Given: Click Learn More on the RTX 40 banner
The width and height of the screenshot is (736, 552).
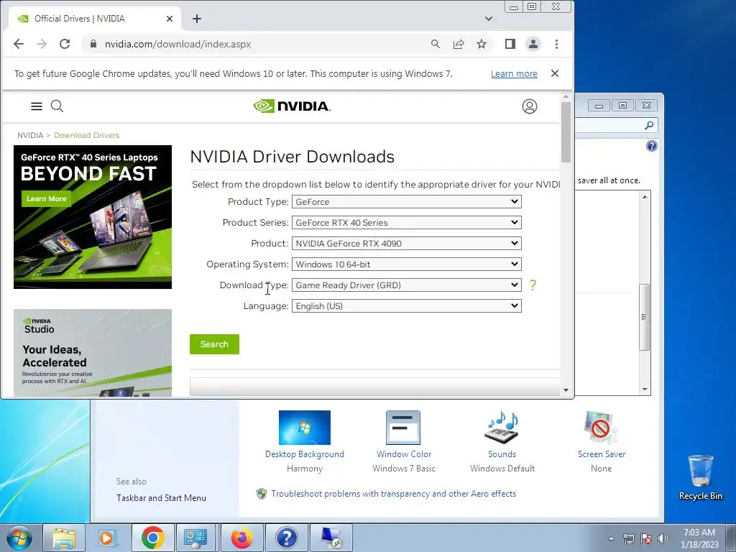Looking at the screenshot, I should point(46,198).
